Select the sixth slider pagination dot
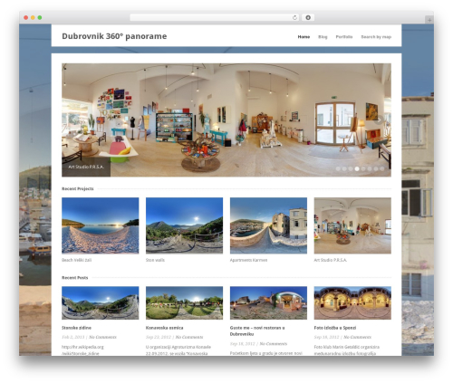The height and width of the screenshot is (383, 453). (x=370, y=168)
